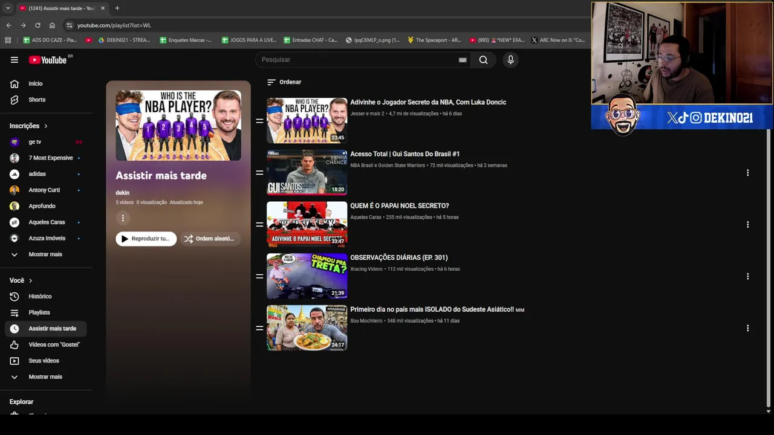Click the URL address bar
Screen dimensions: 774x435
(x=327, y=25)
